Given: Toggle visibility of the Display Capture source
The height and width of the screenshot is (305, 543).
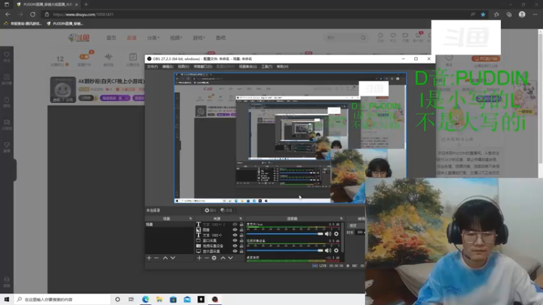Looking at the screenshot, I should tap(235, 251).
